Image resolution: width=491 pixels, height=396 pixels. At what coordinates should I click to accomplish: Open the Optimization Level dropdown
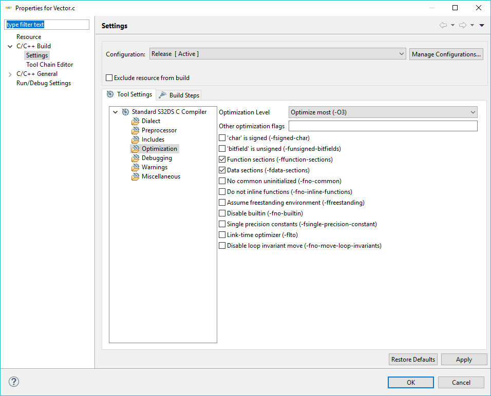(x=383, y=112)
